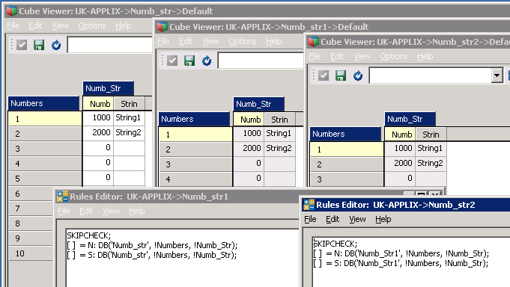Click the save icon in Numb_str1 cube viewer
The image size is (510, 287).
pos(189,61)
